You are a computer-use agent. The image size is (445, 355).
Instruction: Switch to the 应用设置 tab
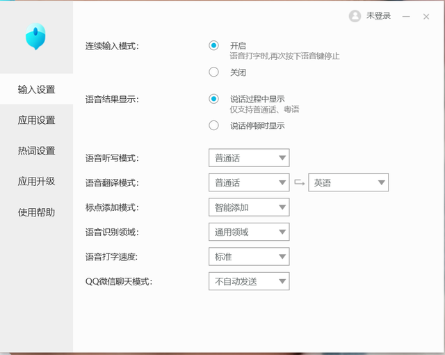[36, 120]
